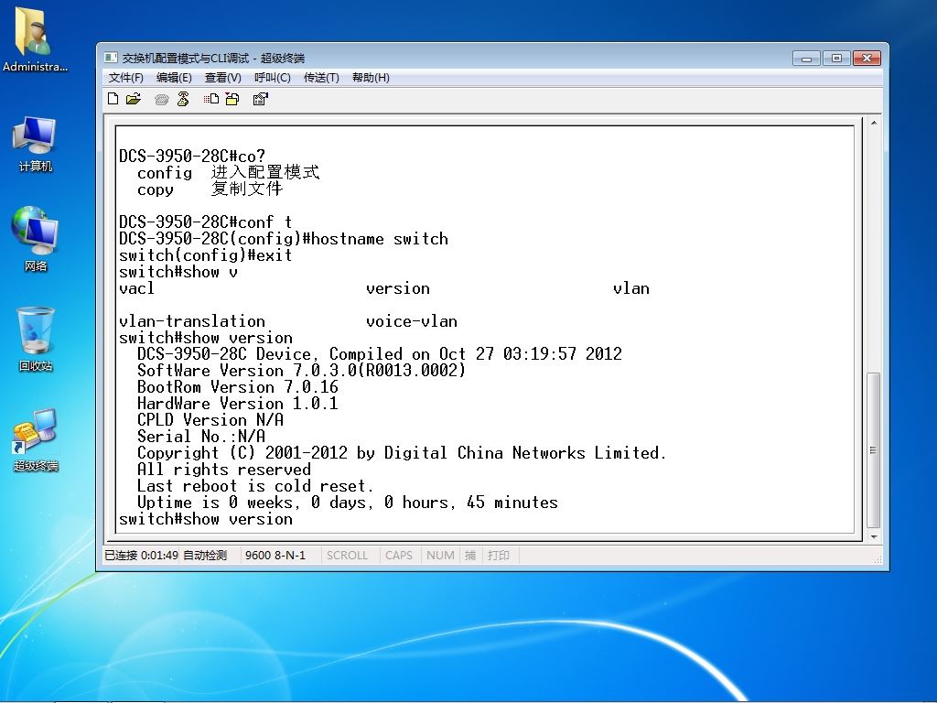Click the Properties toolbar icon
This screenshot has width=937, height=703.
click(x=260, y=99)
